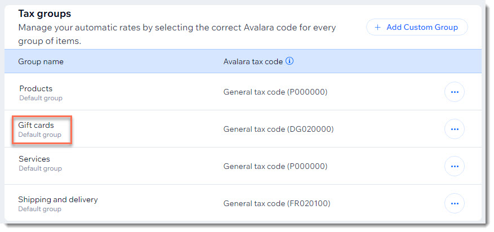Click the Avalara tax code info icon
The width and height of the screenshot is (494, 232).
pos(290,61)
